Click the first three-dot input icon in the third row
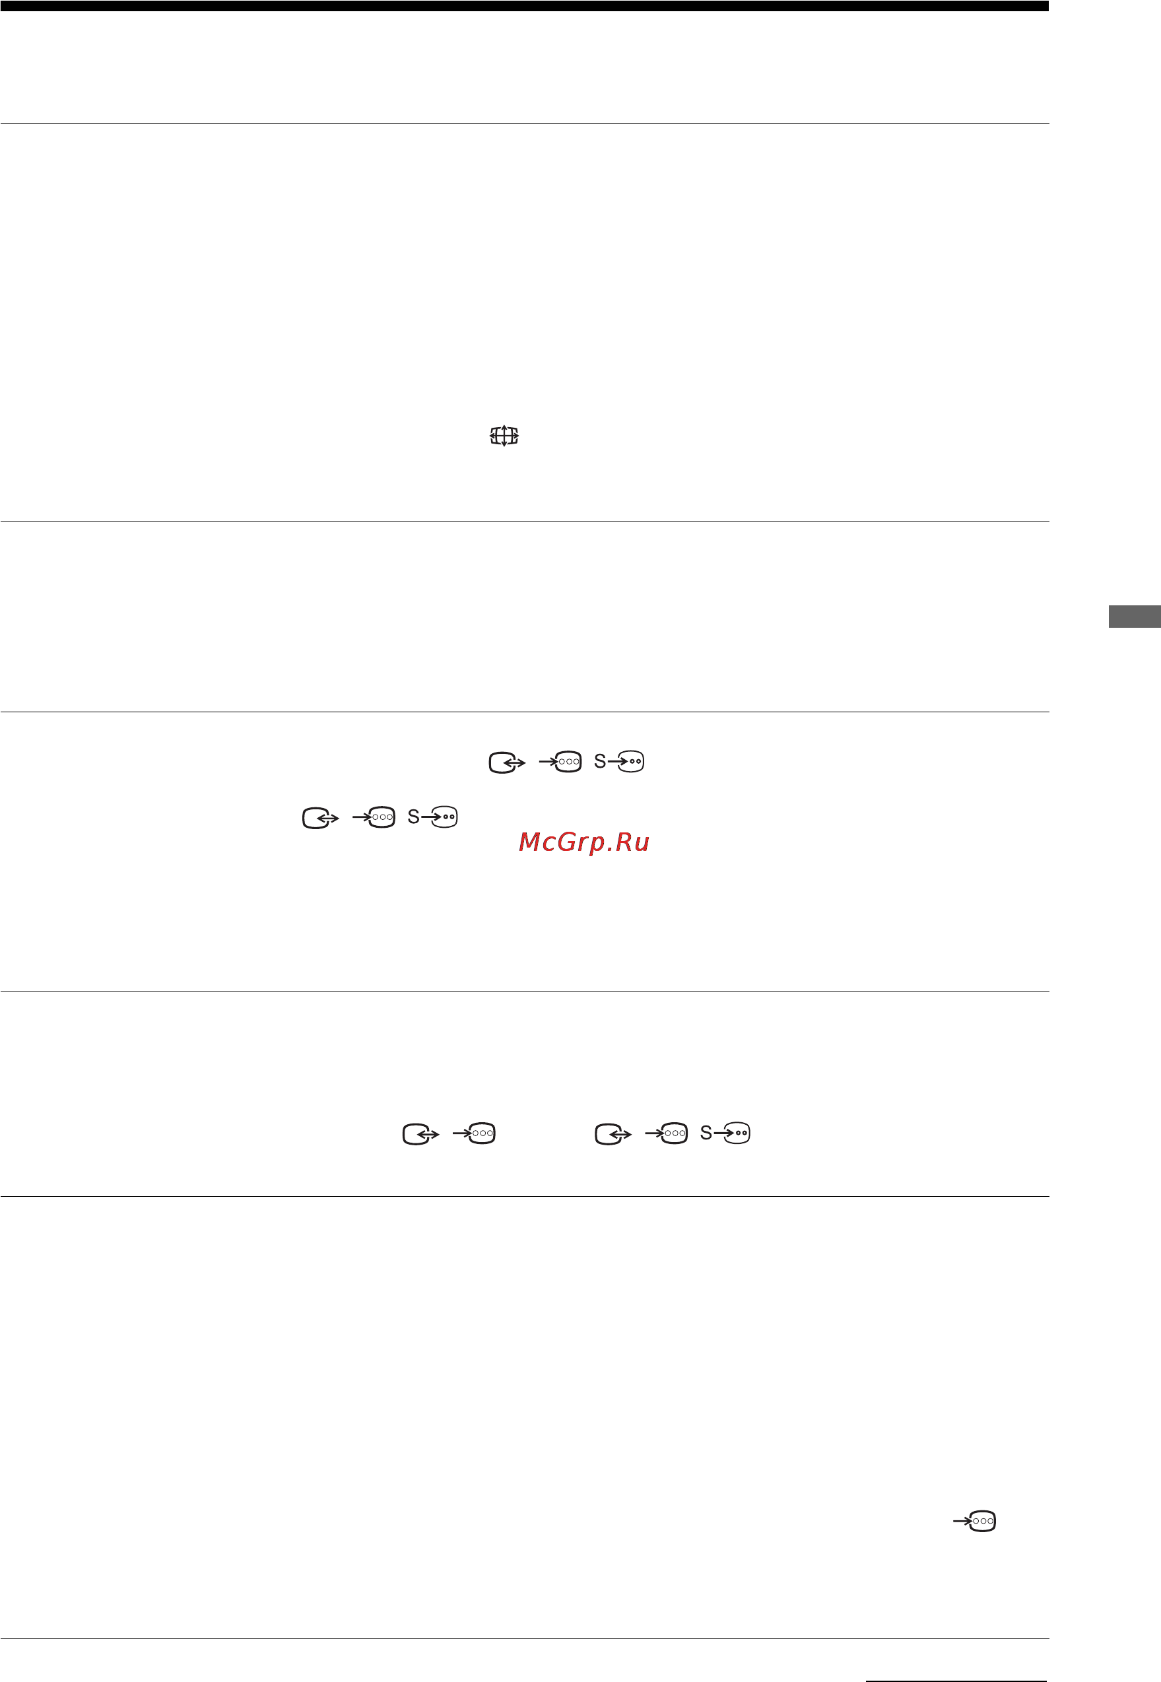This screenshot has height=1682, width=1161. 475,1133
